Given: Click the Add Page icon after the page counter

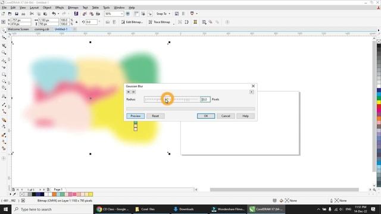Looking at the screenshot, I should click(x=48, y=190).
